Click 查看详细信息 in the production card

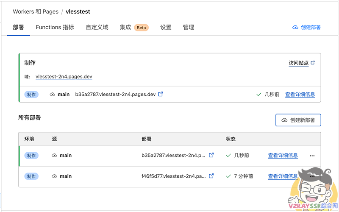tap(300, 95)
